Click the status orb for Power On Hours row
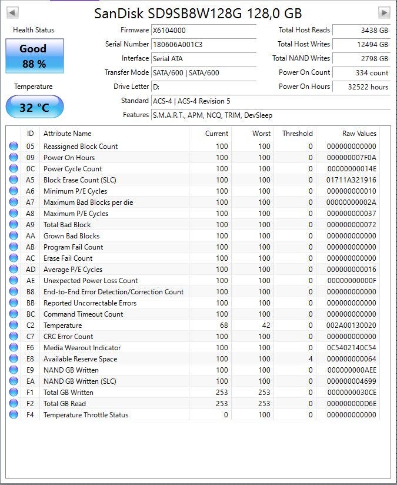Image resolution: width=397 pixels, height=485 pixels. click(x=14, y=157)
